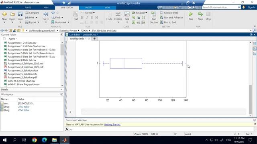
Task: Insert a Code block using Code icon
Action: pyautogui.click(x=109, y=14)
